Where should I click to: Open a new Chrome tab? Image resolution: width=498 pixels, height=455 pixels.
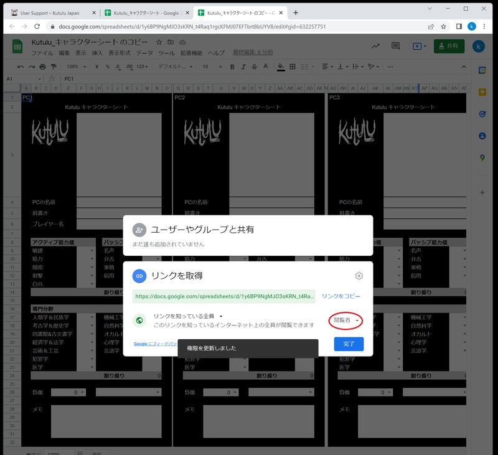point(296,12)
